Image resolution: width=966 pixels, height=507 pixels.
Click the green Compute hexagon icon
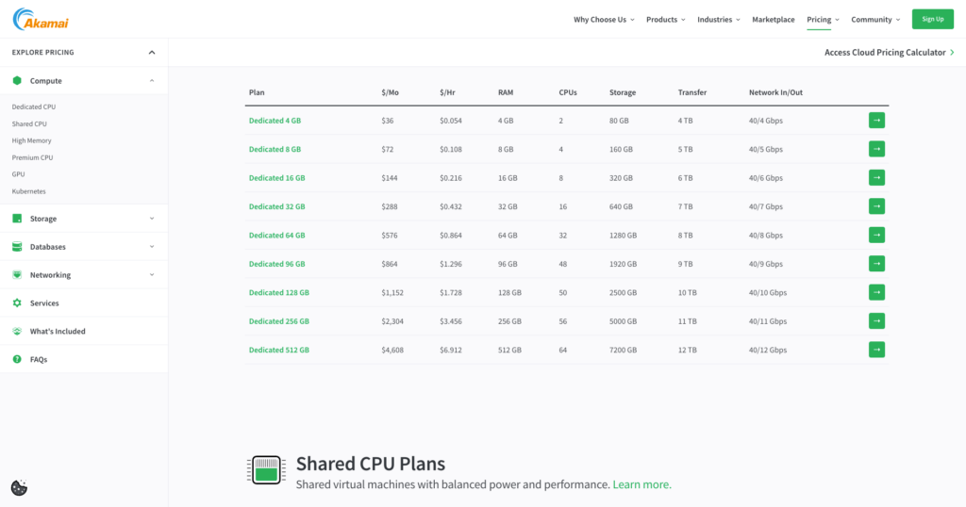coord(17,81)
